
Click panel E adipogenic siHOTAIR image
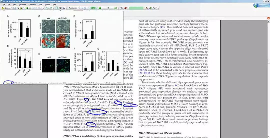[x=63, y=66]
